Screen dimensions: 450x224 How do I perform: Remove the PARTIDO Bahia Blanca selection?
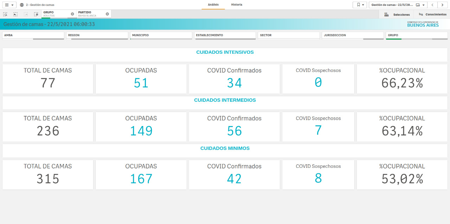click(107, 14)
